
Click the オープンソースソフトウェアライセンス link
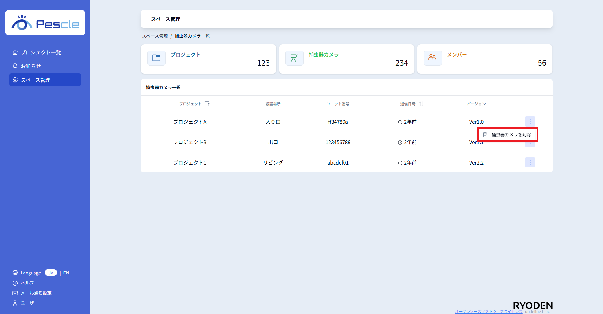pyautogui.click(x=488, y=311)
